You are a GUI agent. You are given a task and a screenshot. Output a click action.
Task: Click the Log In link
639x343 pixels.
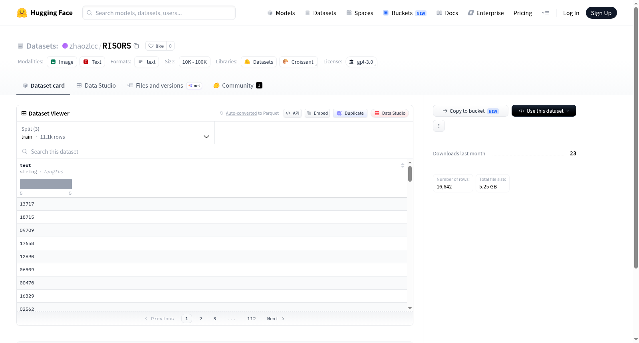(571, 13)
